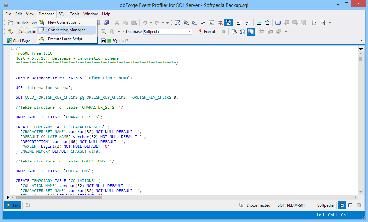Click the refresh object information icon
This screenshot has width=368, height=222.
coord(211,23)
